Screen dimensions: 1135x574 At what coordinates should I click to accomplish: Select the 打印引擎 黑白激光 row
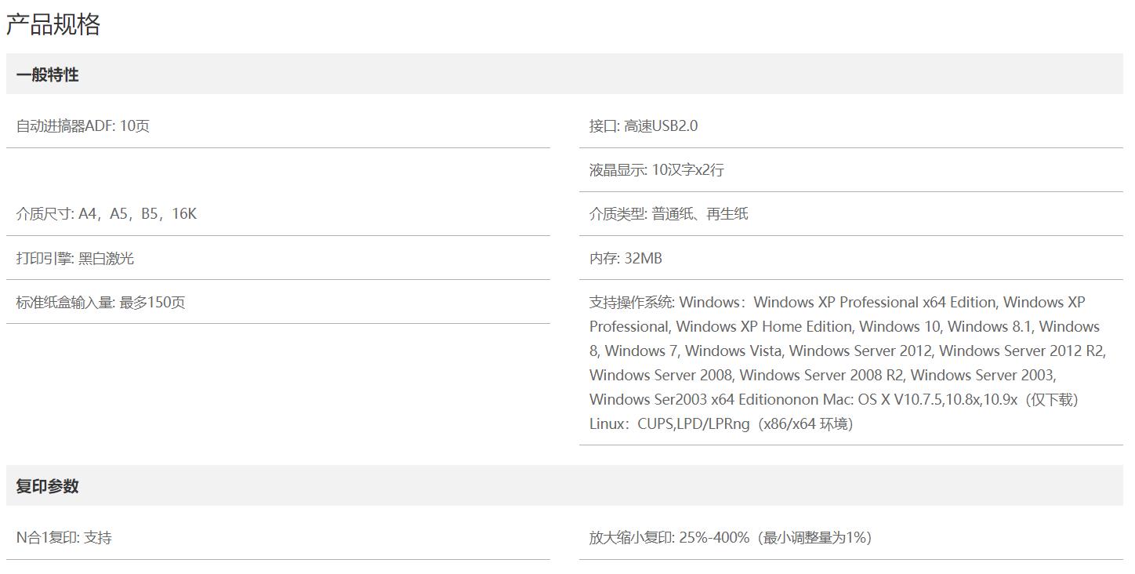74,259
